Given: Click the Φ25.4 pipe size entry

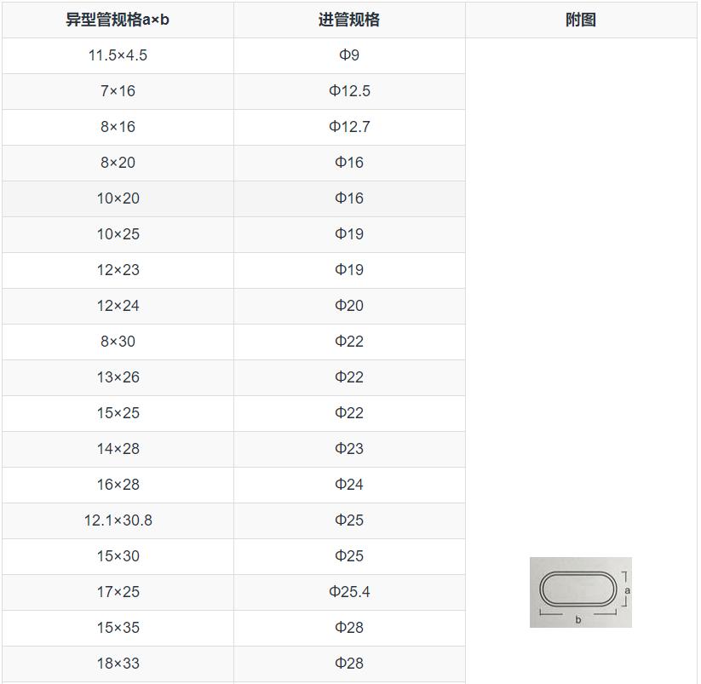Looking at the screenshot, I should pyautogui.click(x=349, y=591).
